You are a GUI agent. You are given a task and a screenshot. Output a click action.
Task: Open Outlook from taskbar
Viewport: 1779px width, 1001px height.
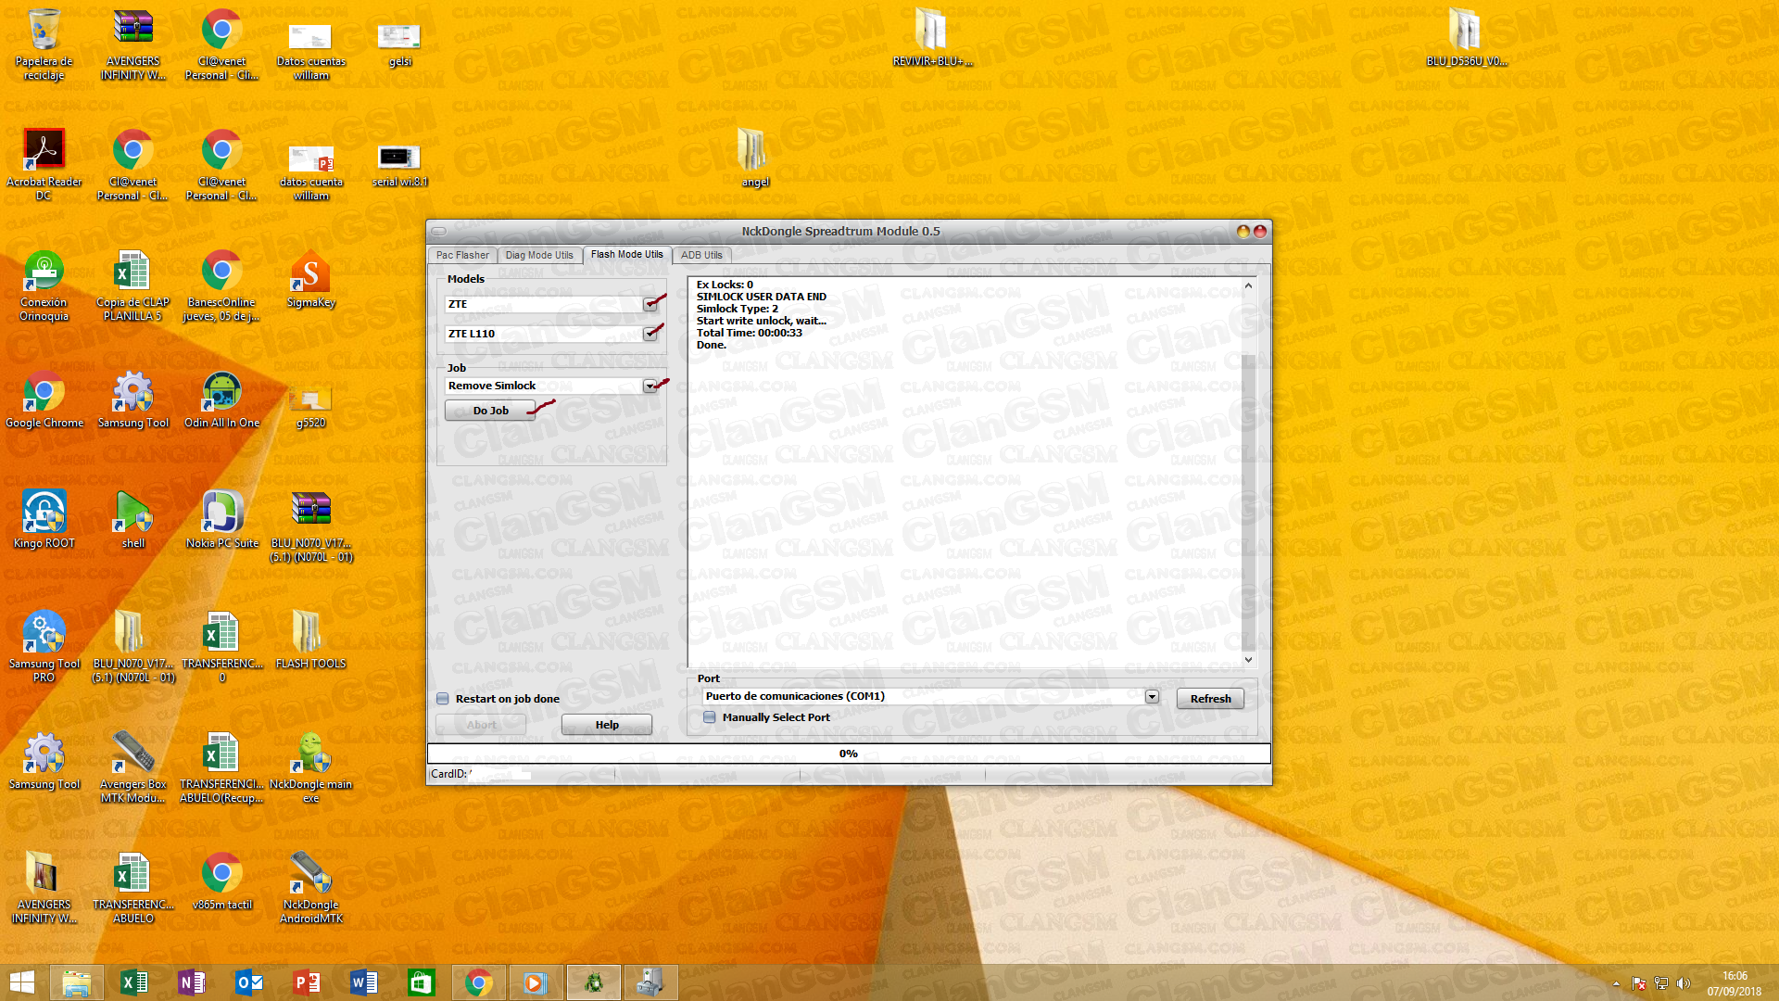click(248, 982)
